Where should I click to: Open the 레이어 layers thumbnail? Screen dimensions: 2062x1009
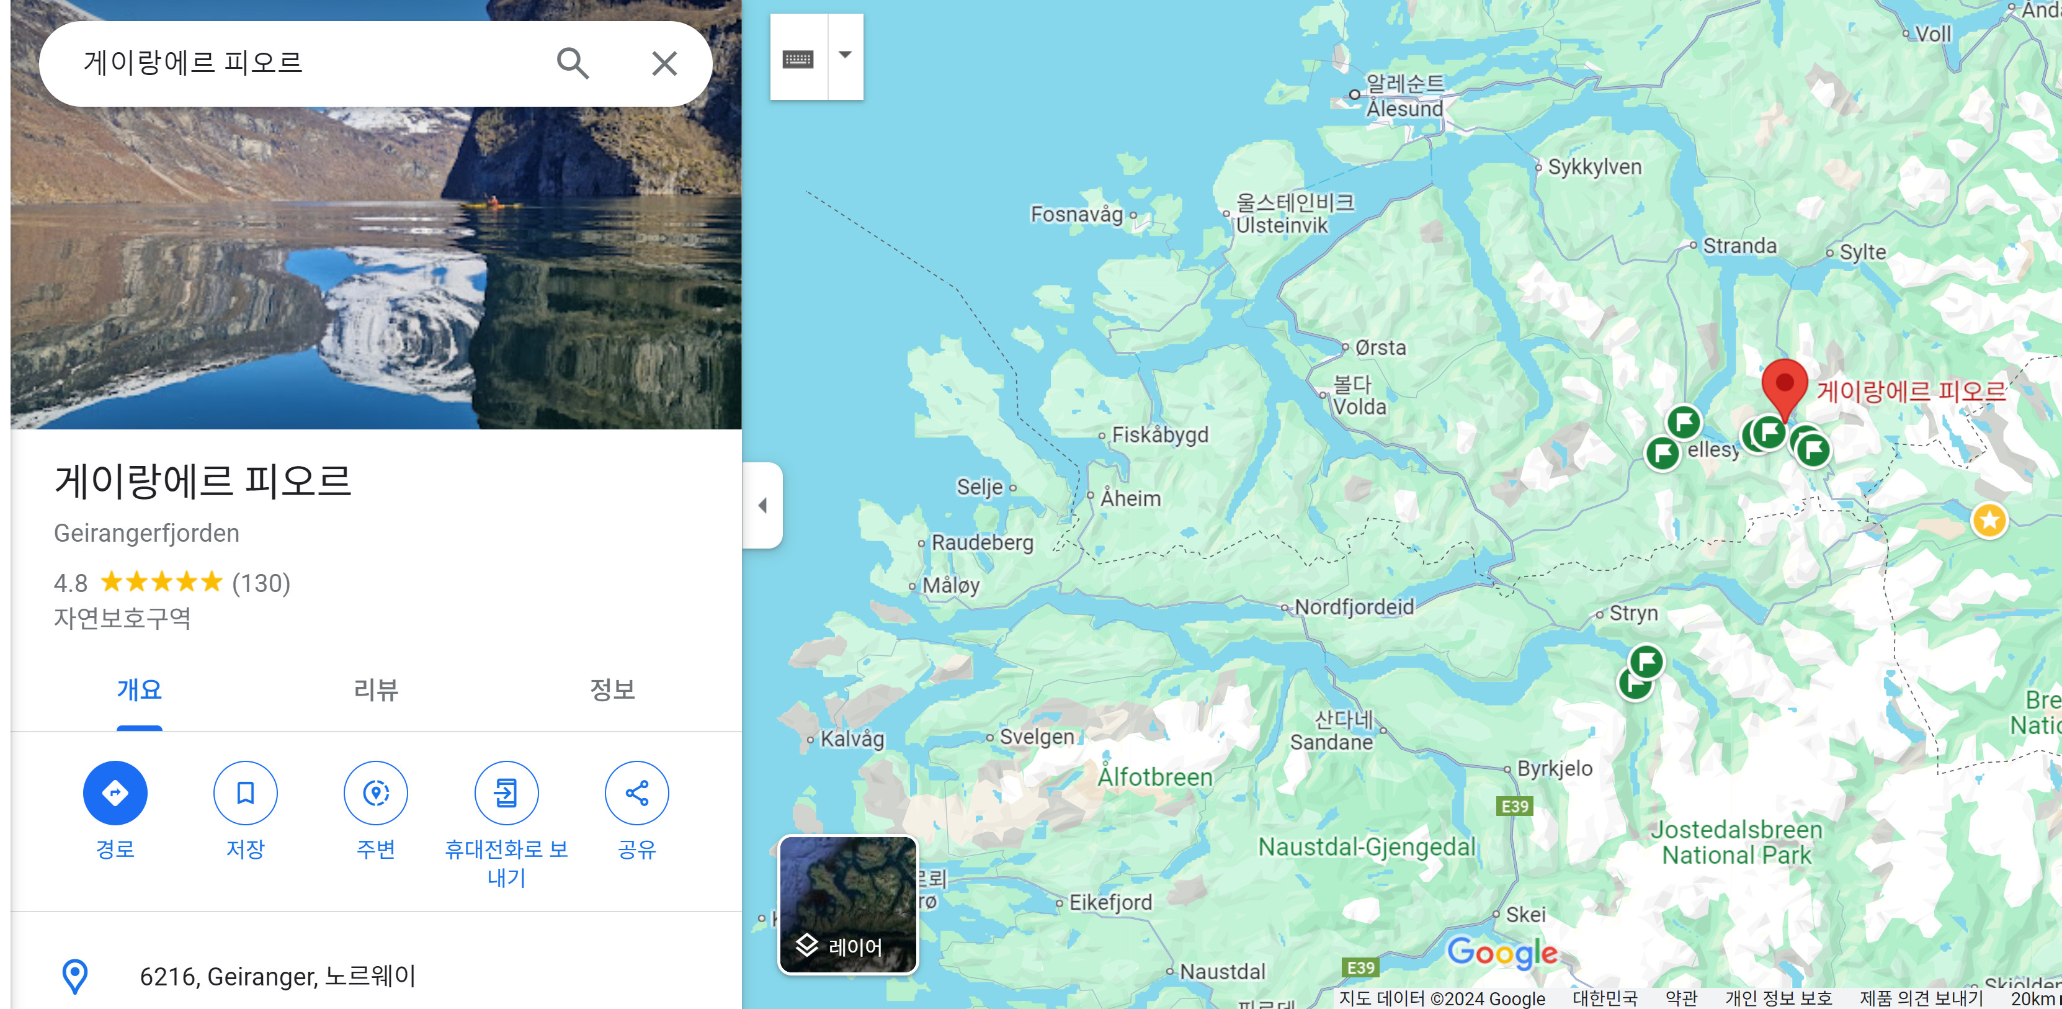point(849,905)
